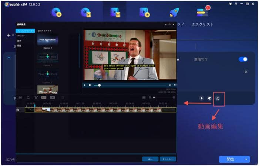Select the highlighted first tab in editor

point(25,31)
